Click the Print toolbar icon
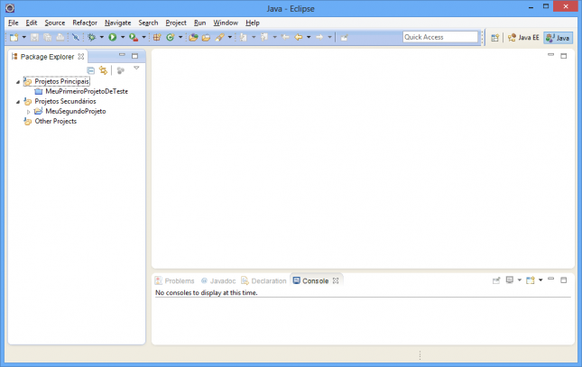Image resolution: width=582 pixels, height=367 pixels. 60,37
